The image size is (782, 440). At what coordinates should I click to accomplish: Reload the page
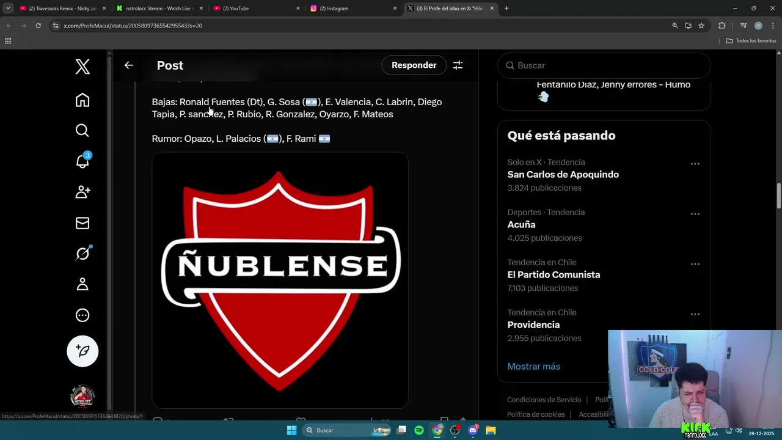tap(38, 26)
